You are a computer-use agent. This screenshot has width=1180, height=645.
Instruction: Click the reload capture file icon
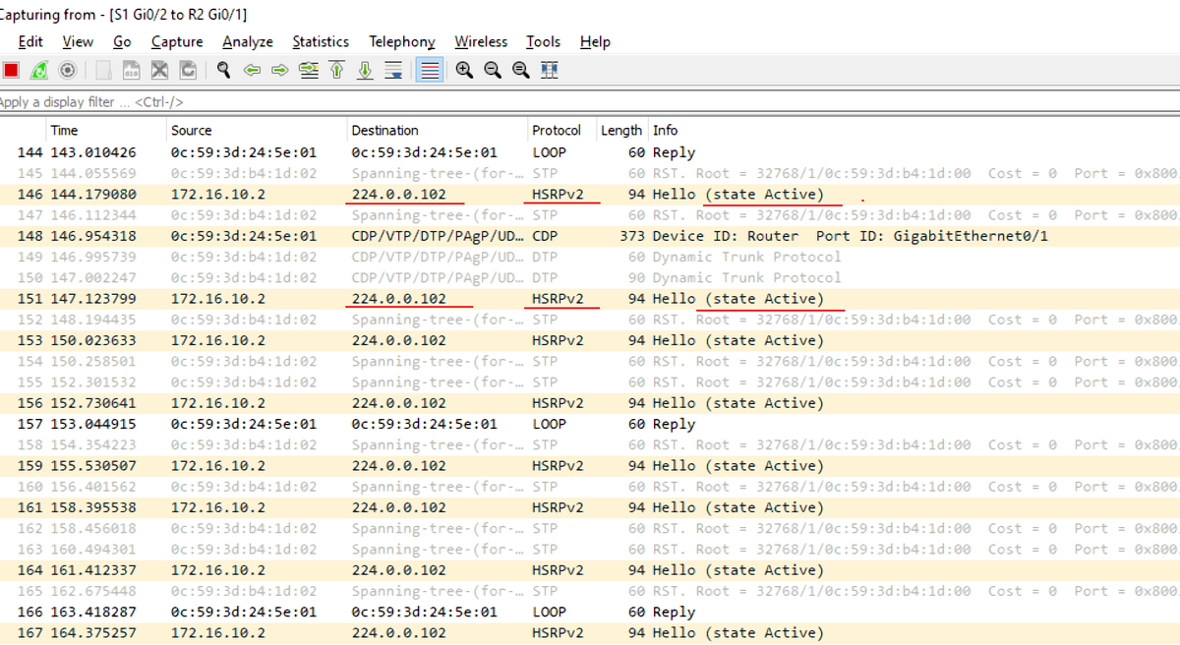[x=188, y=71]
